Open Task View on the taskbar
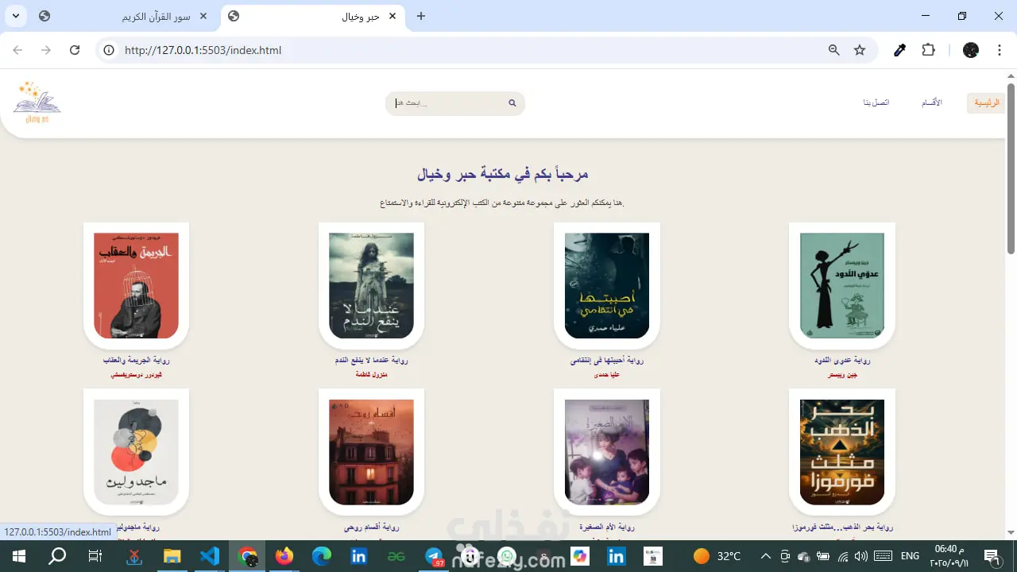 pyautogui.click(x=95, y=556)
